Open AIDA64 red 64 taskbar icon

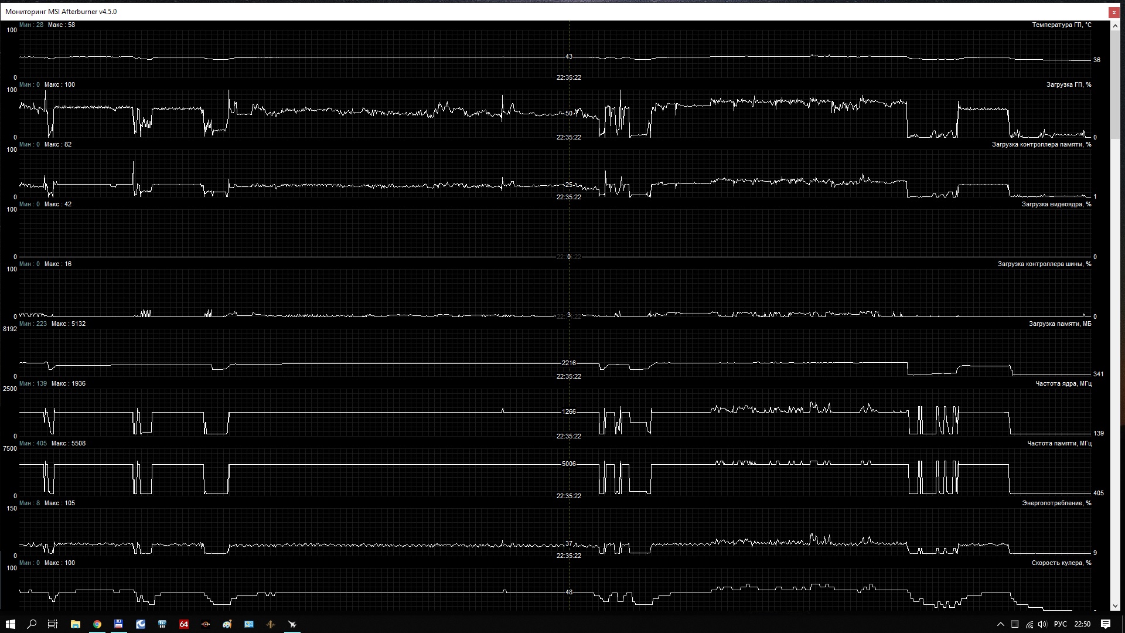(183, 624)
